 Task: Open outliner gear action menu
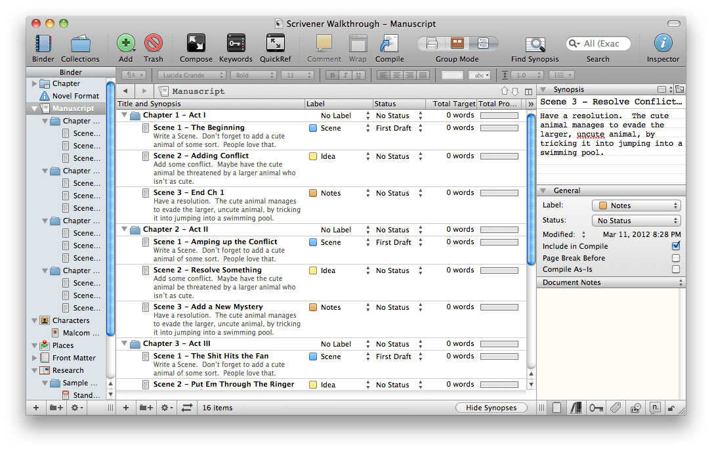[167, 408]
